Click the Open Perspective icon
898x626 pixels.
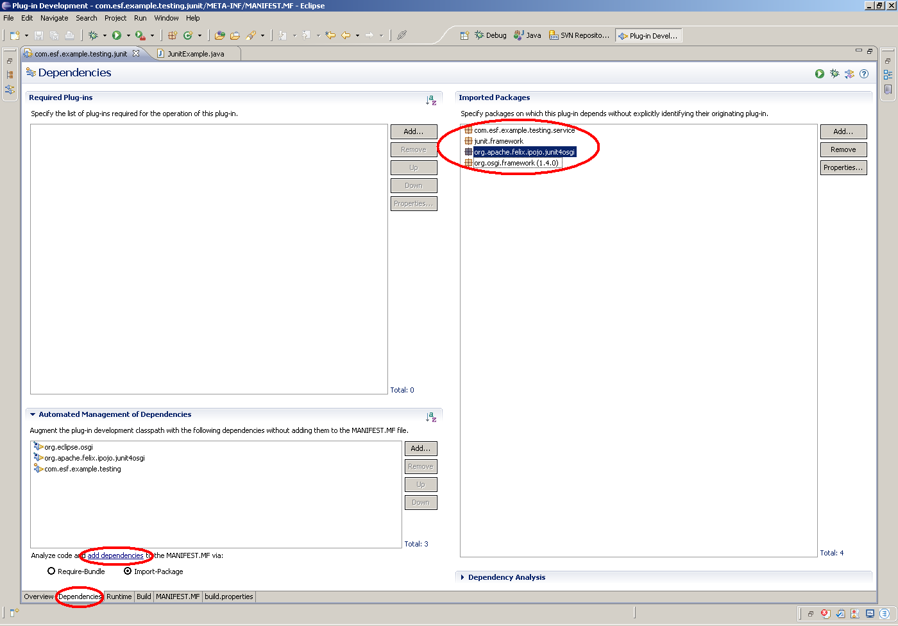(464, 35)
